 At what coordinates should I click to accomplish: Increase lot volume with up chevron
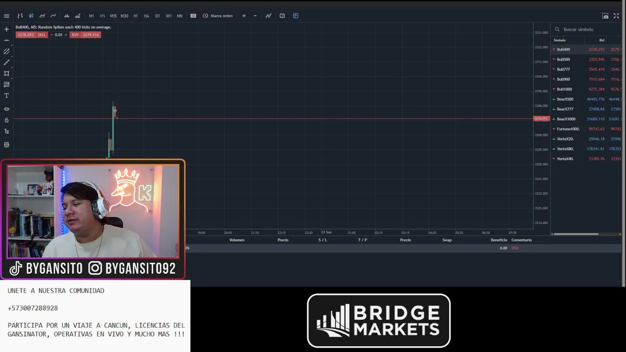pos(66,35)
